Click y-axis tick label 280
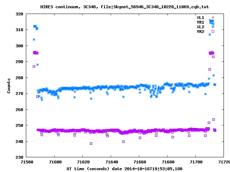The width and height of the screenshot is (230, 172). pyautogui.click(x=19, y=78)
